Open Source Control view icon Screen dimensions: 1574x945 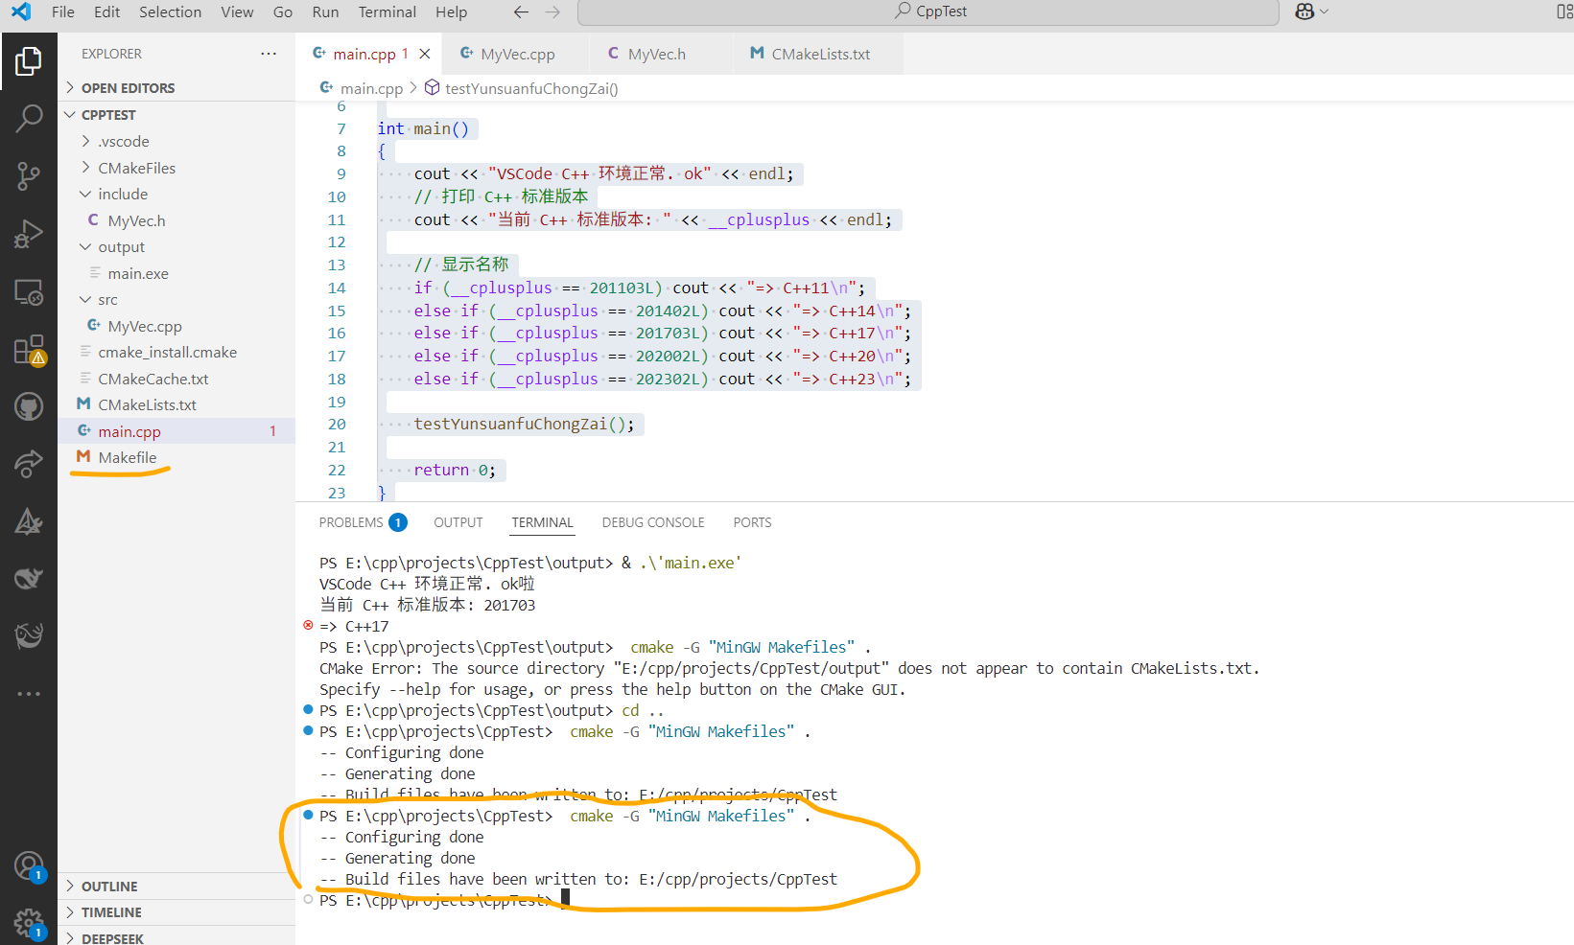(x=29, y=176)
